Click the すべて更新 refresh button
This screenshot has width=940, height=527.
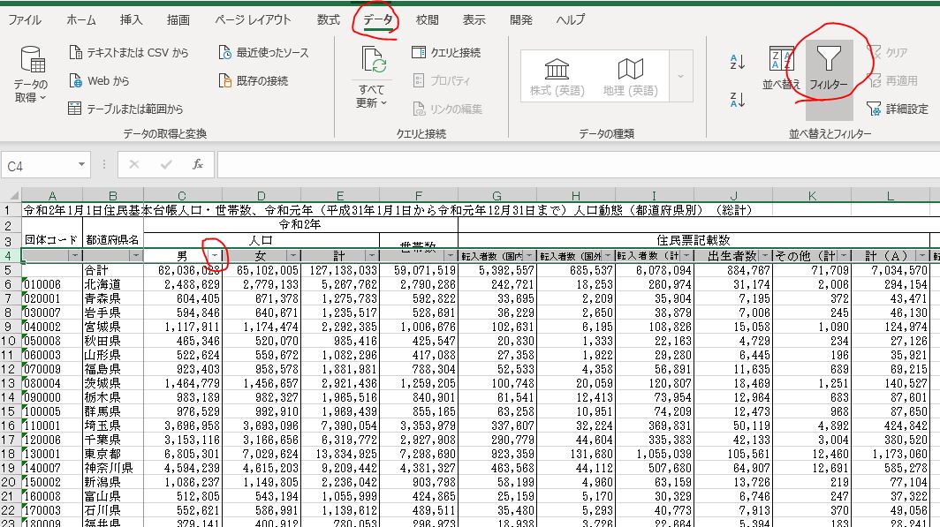click(372, 78)
